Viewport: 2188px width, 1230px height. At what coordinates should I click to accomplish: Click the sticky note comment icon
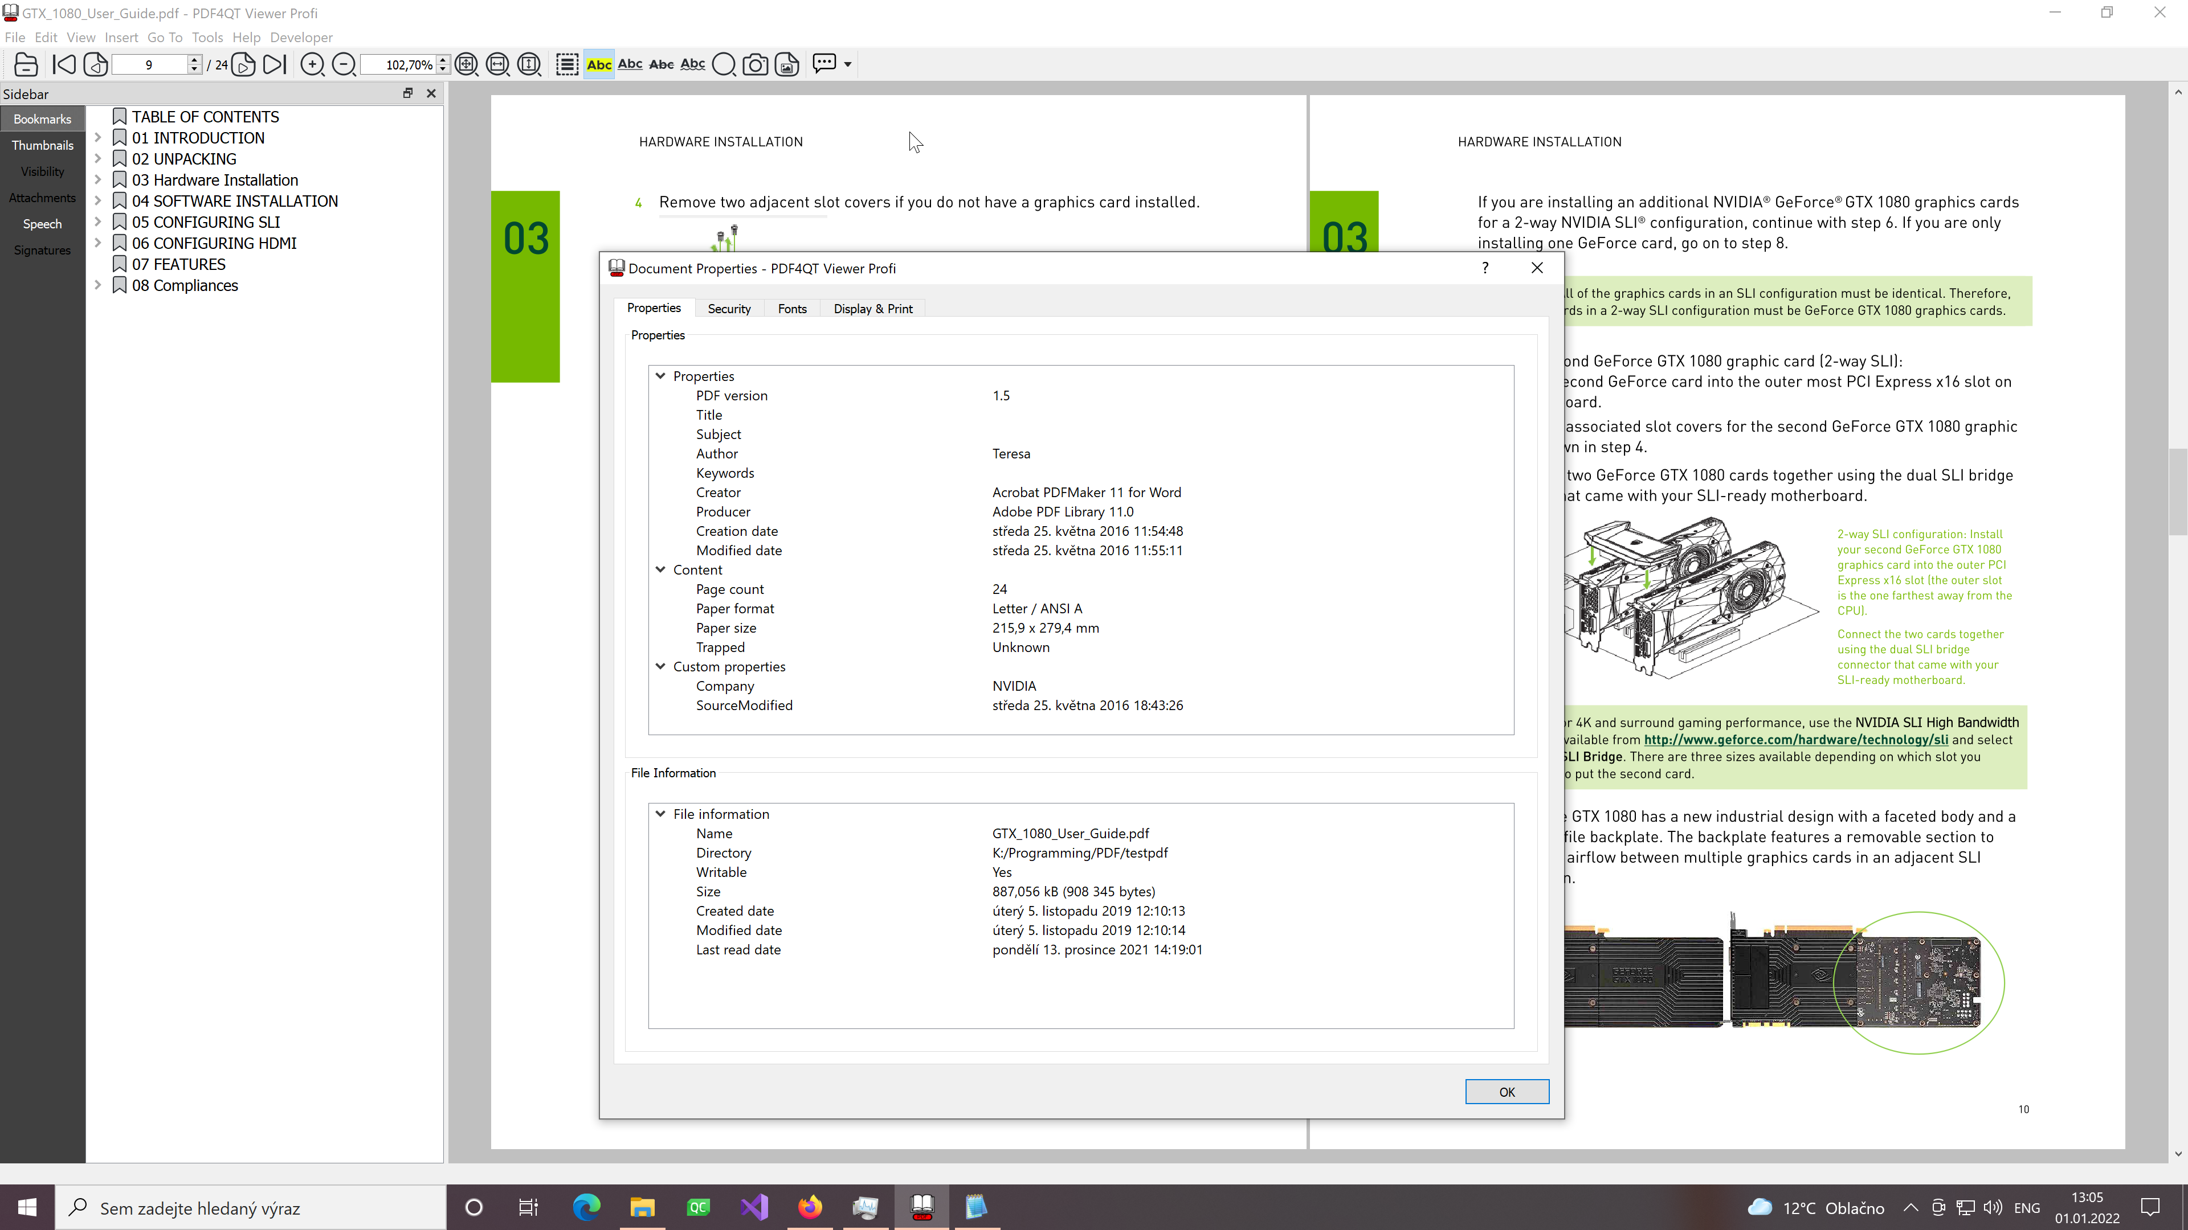824,64
